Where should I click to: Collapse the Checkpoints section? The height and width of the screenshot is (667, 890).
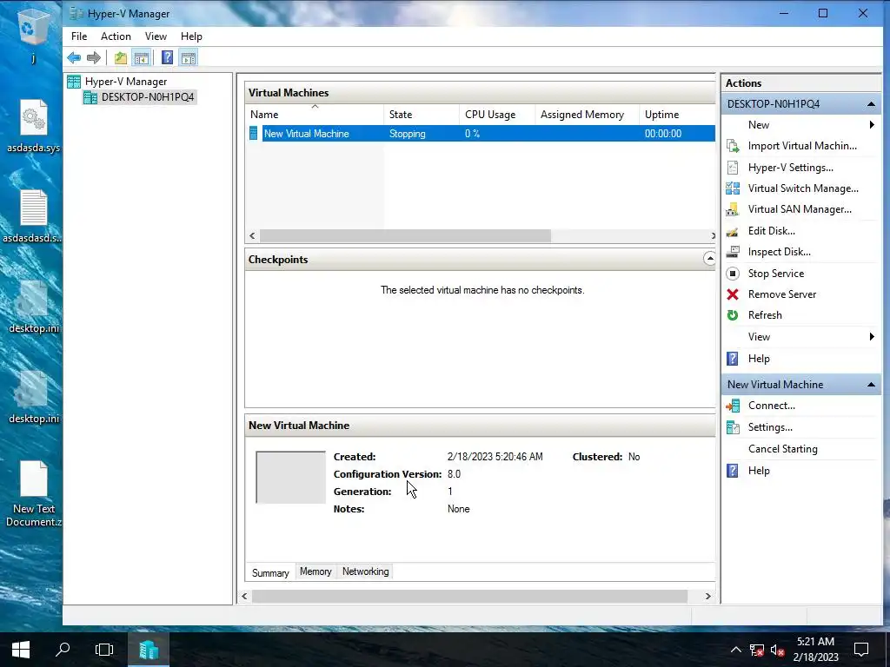click(x=709, y=259)
